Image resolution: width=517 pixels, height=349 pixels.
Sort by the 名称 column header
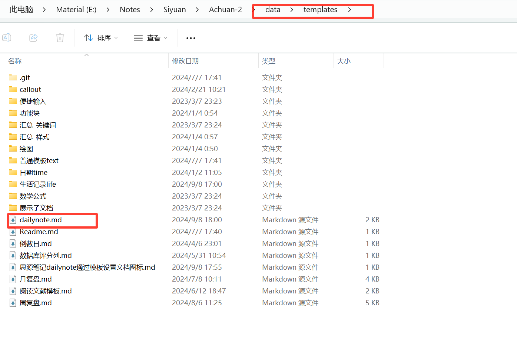(15, 61)
